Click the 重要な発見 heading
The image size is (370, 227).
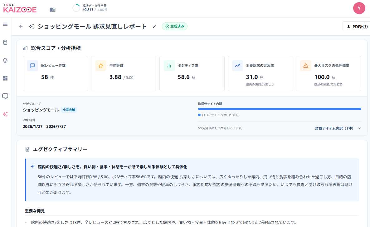pyautogui.click(x=35, y=211)
